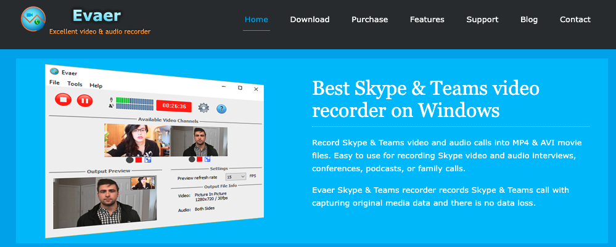Click the green microphone level meter bar
Viewport: 616px width, 247px height.
pos(135,100)
